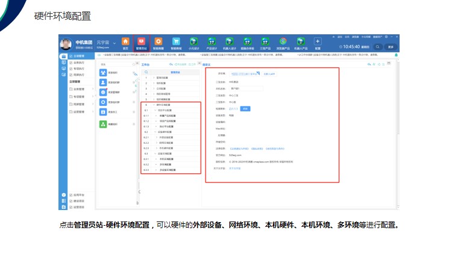Open the 三宝产品 globe icon
Viewport: 452px width, 254px height.
point(265,42)
